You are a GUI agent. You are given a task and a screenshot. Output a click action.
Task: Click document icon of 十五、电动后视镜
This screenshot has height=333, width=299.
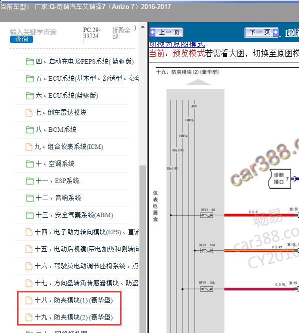pos(29,249)
